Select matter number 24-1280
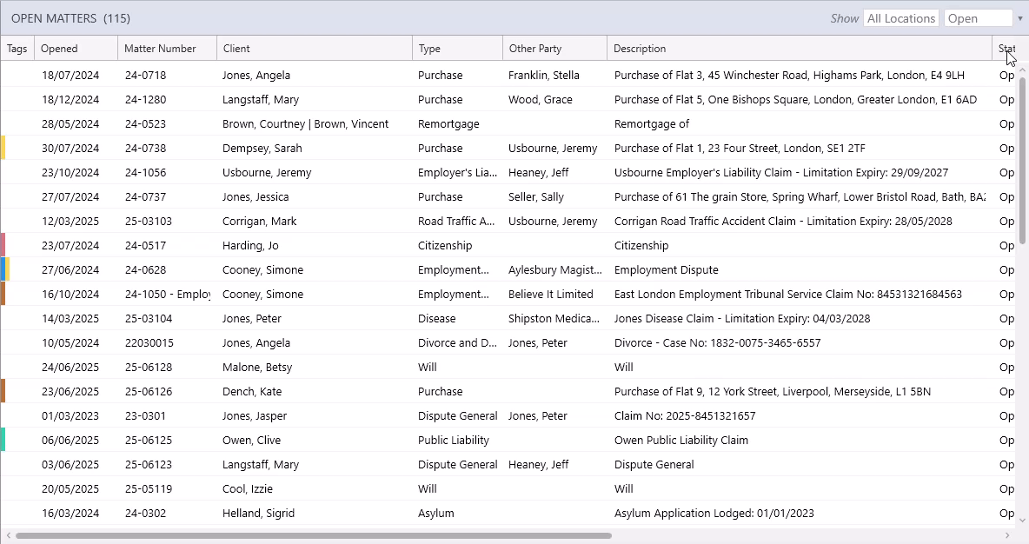This screenshot has height=544, width=1029. [x=146, y=100]
